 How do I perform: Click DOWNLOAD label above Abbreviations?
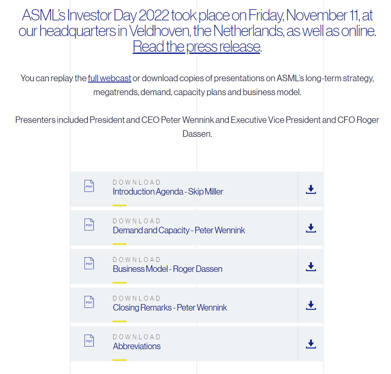tap(137, 337)
